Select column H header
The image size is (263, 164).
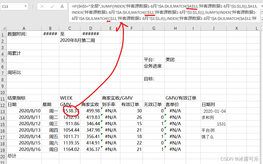tap(175, 28)
